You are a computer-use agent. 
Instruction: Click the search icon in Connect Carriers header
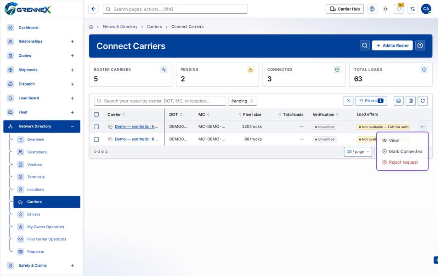tap(364, 46)
